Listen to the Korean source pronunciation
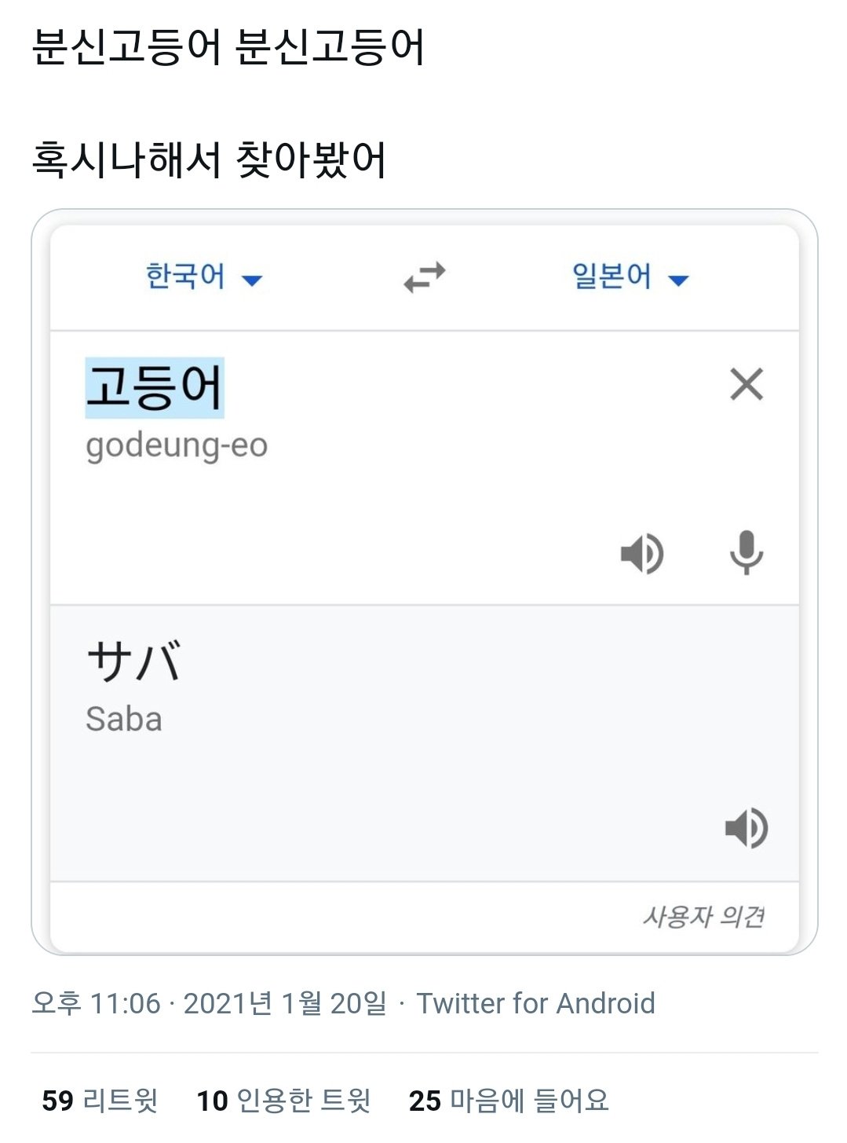Screen dimensions: 847x1143 642,554
